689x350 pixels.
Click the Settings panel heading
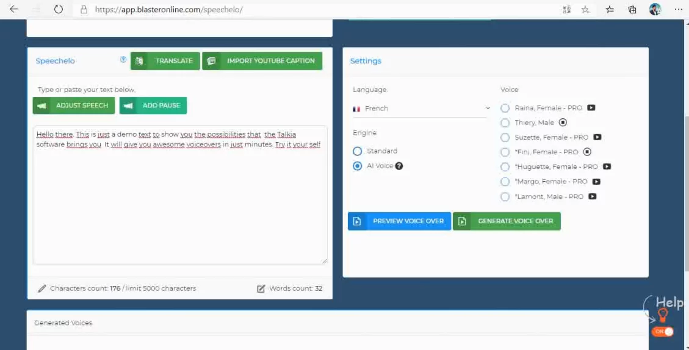366,61
